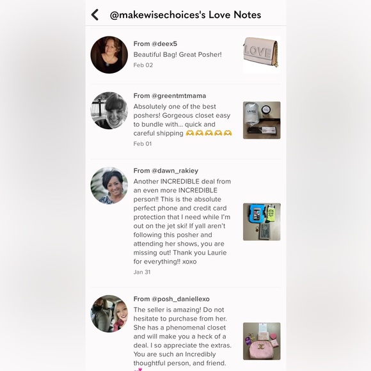Tap the back arrow icon

(x=95, y=15)
